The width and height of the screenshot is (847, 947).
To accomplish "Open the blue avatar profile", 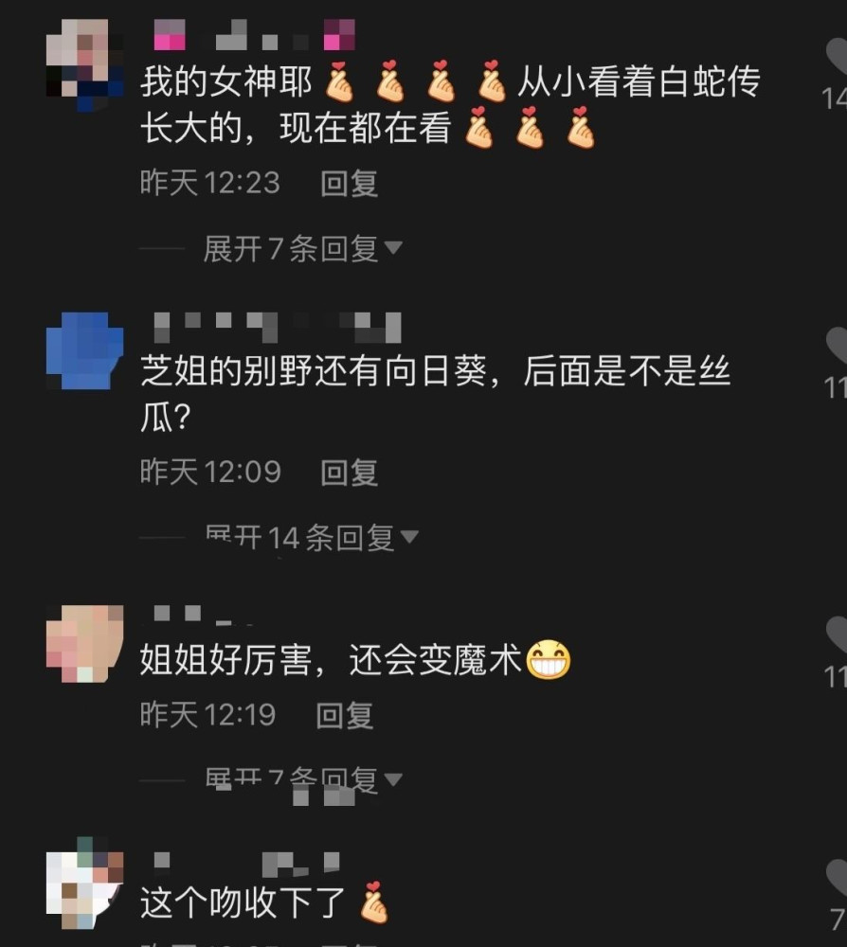I will tap(84, 350).
